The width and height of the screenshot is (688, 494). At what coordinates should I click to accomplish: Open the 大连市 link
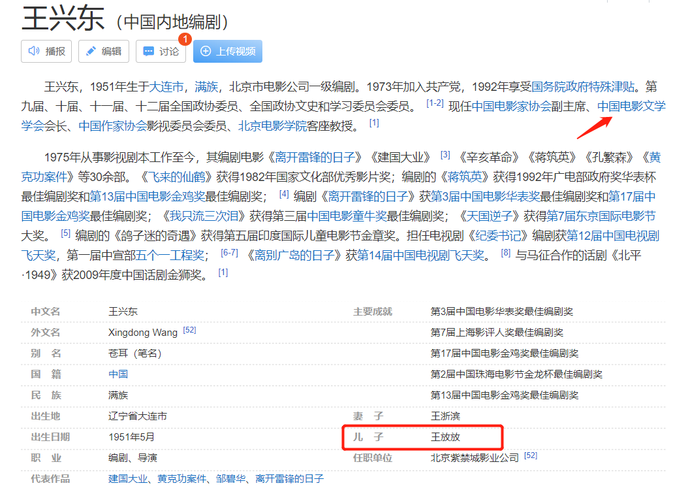(x=166, y=87)
